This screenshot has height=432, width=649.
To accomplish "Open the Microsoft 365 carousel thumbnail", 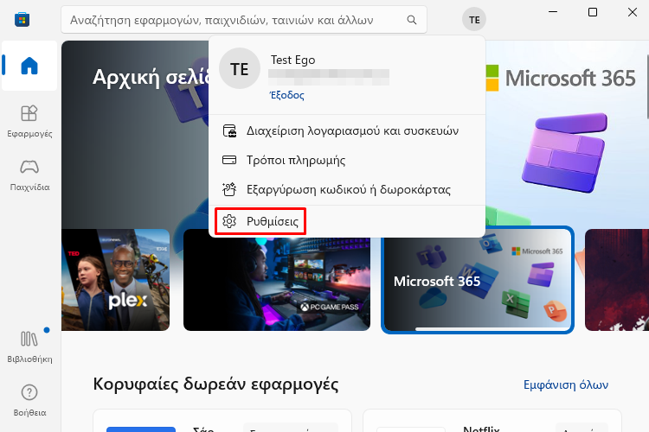I will tap(478, 280).
